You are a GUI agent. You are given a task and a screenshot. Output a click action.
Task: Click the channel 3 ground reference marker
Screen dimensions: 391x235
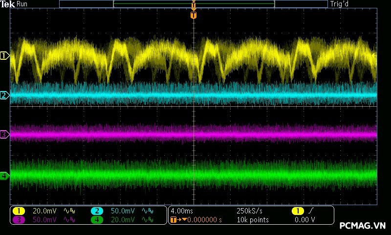4,134
